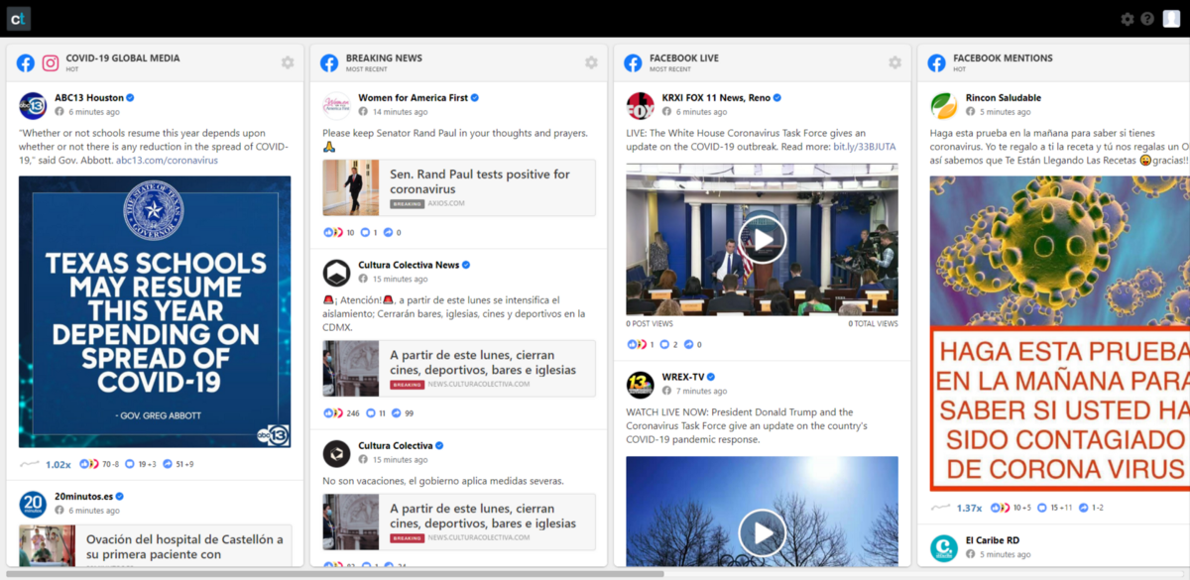Click Cultura Colectiva News avatar
This screenshot has height=580, width=1190.
336,273
